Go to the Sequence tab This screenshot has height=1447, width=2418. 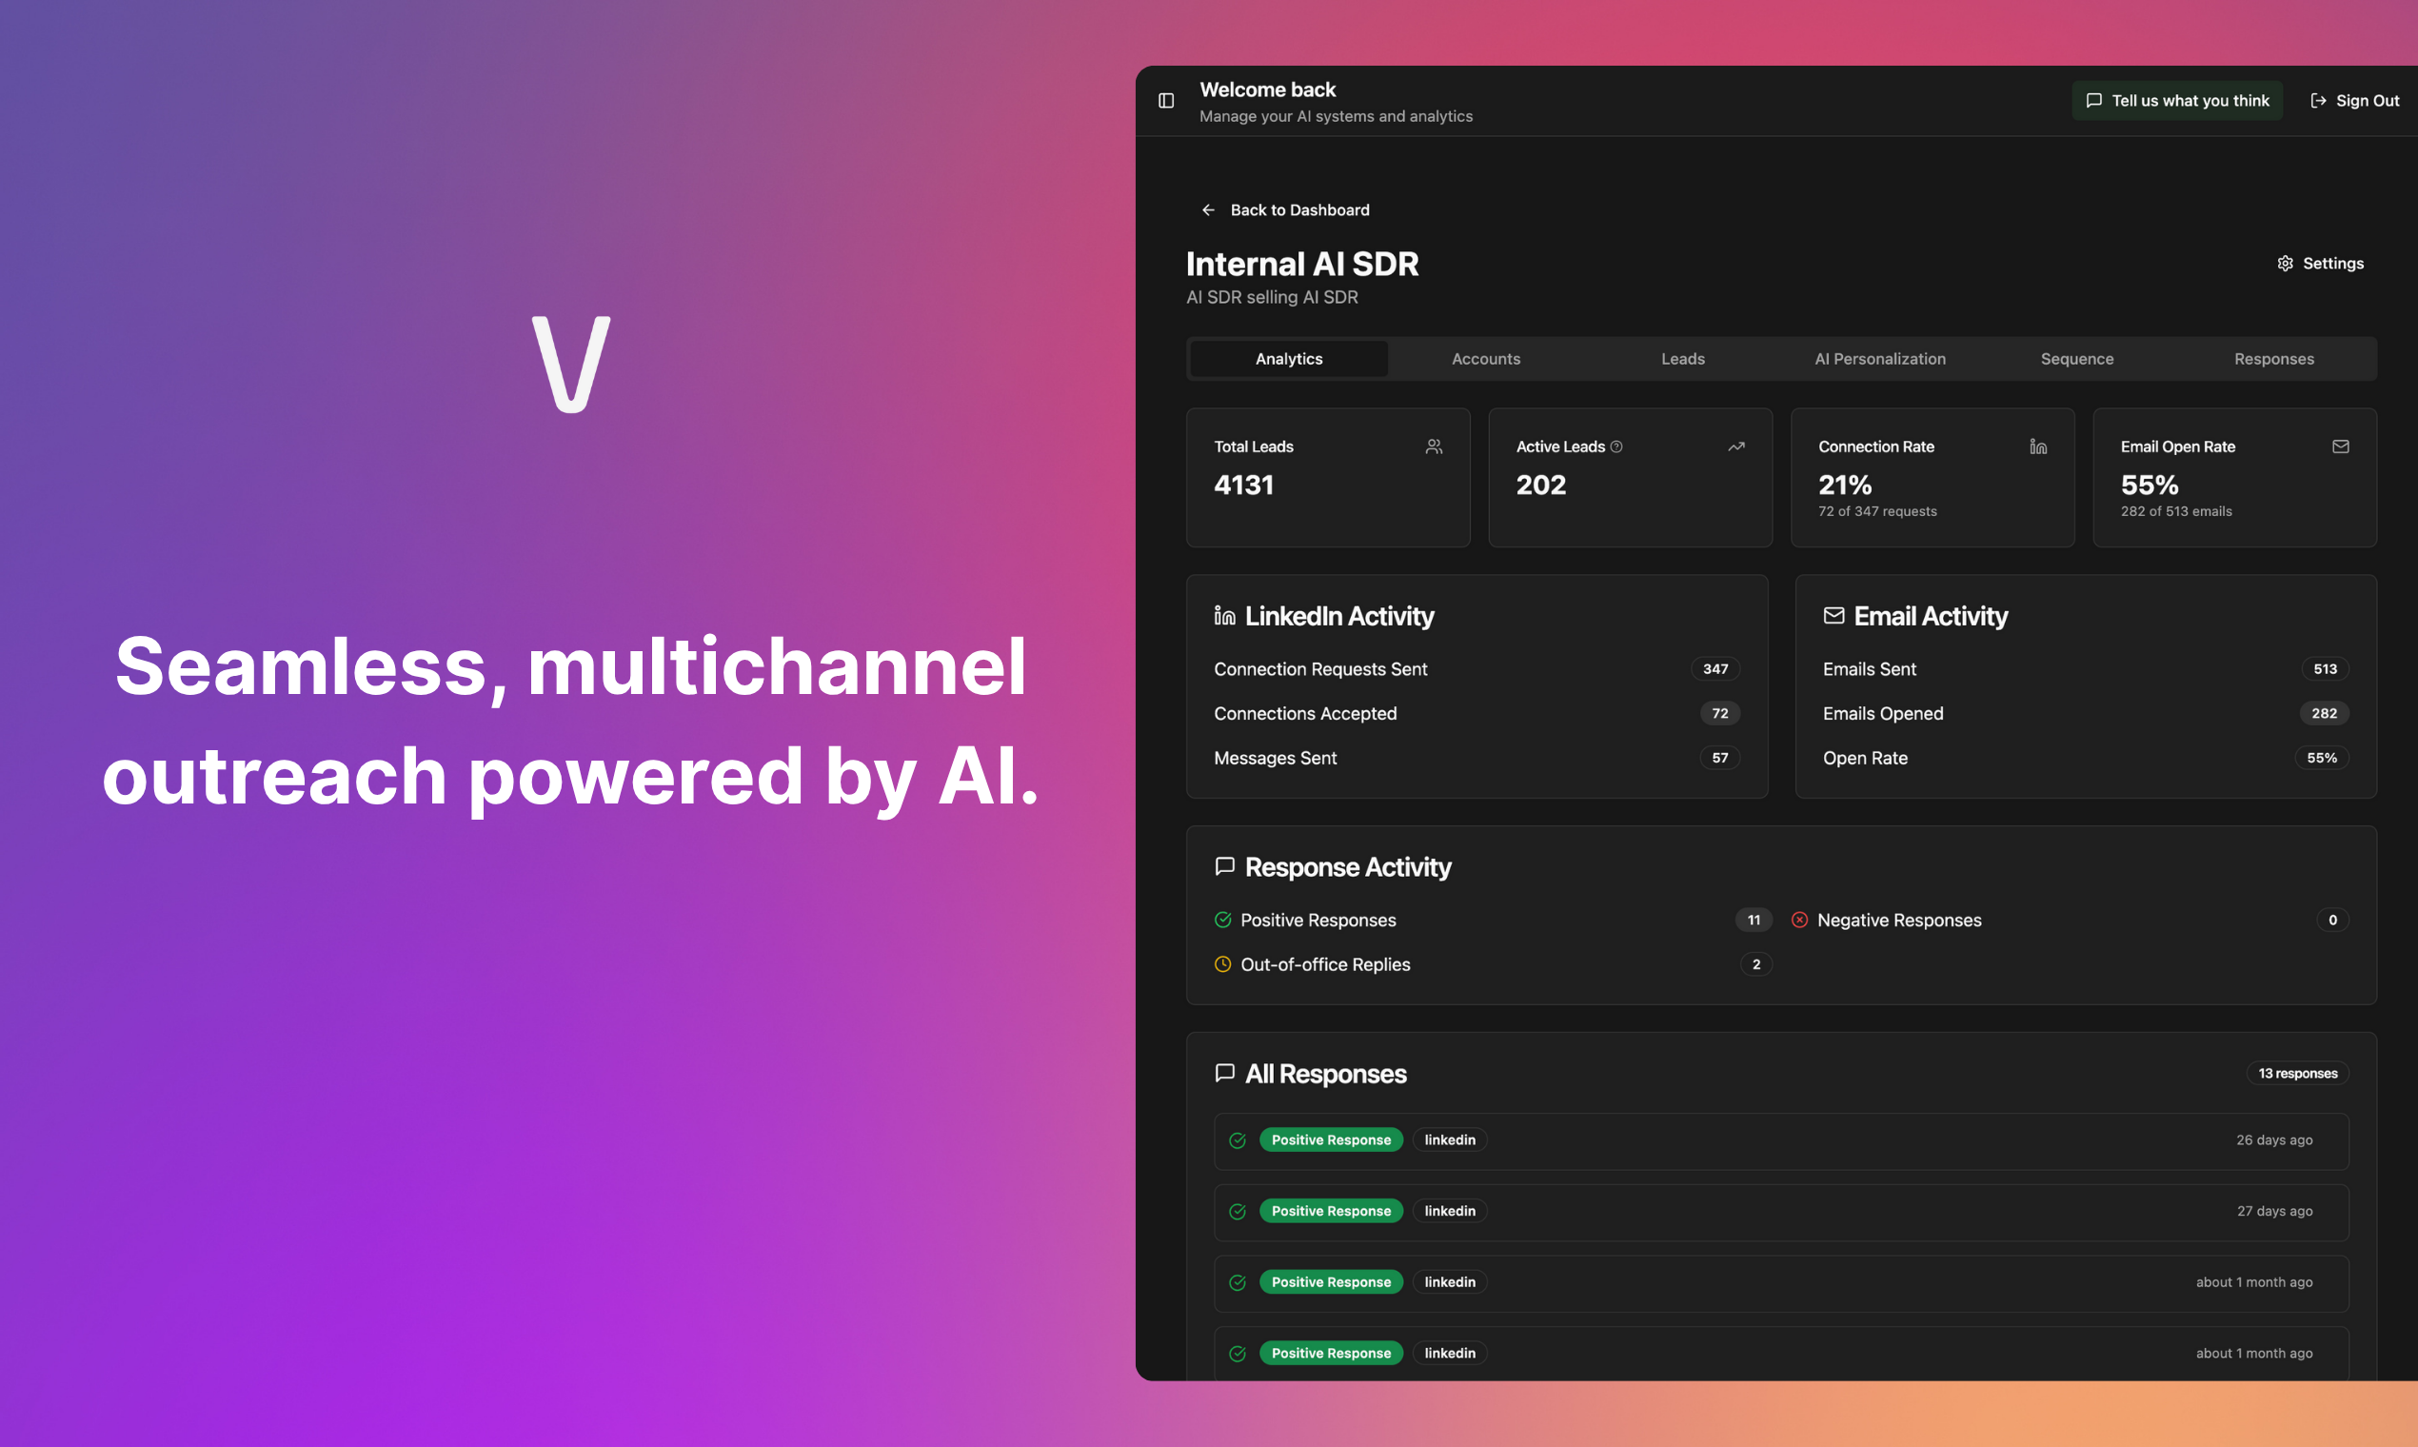[2077, 359]
